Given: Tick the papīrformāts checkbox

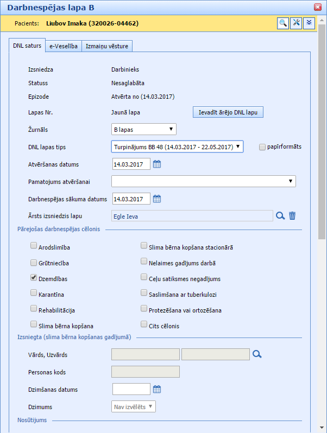Looking at the screenshot, I should pyautogui.click(x=263, y=147).
